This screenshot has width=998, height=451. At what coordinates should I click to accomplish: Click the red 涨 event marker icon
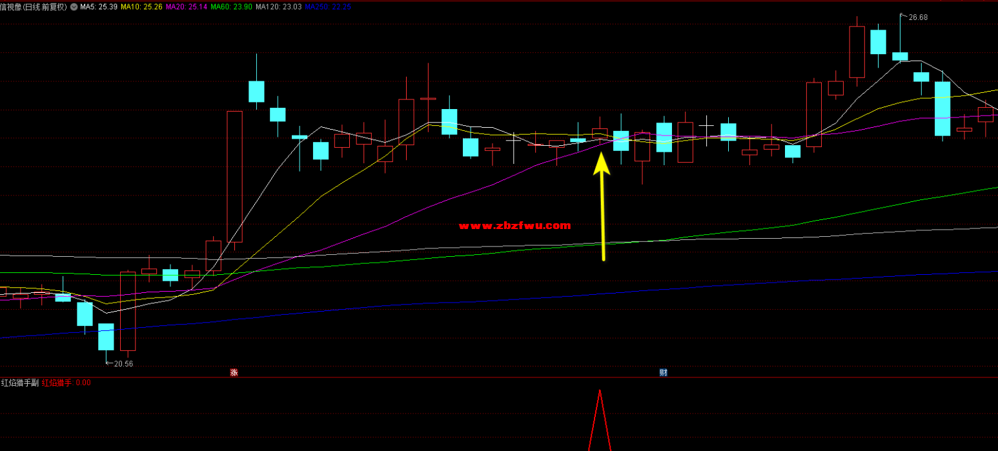tap(234, 372)
